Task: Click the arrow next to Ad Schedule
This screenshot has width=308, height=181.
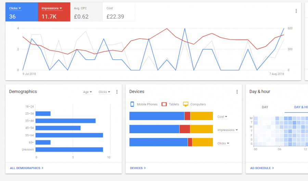Action: tap(273, 168)
